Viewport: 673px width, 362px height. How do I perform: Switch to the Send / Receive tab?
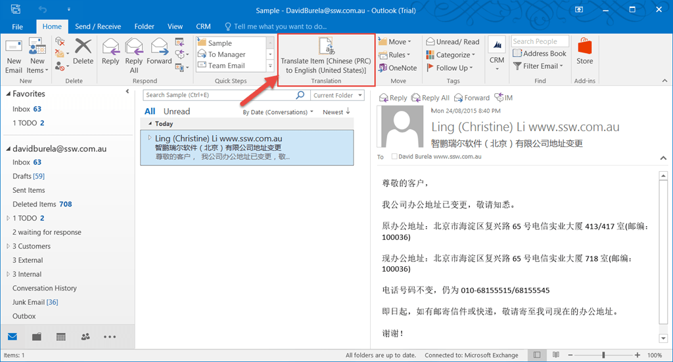pyautogui.click(x=98, y=27)
